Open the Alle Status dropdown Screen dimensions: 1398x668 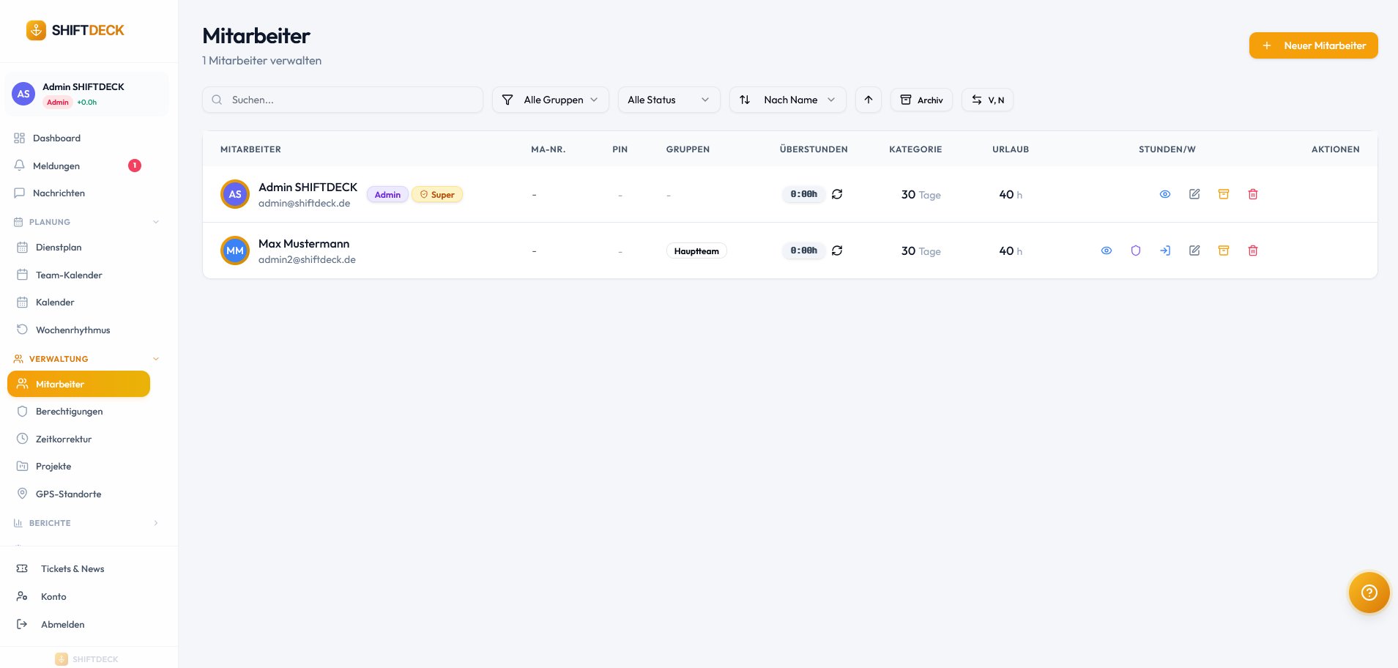tap(669, 100)
